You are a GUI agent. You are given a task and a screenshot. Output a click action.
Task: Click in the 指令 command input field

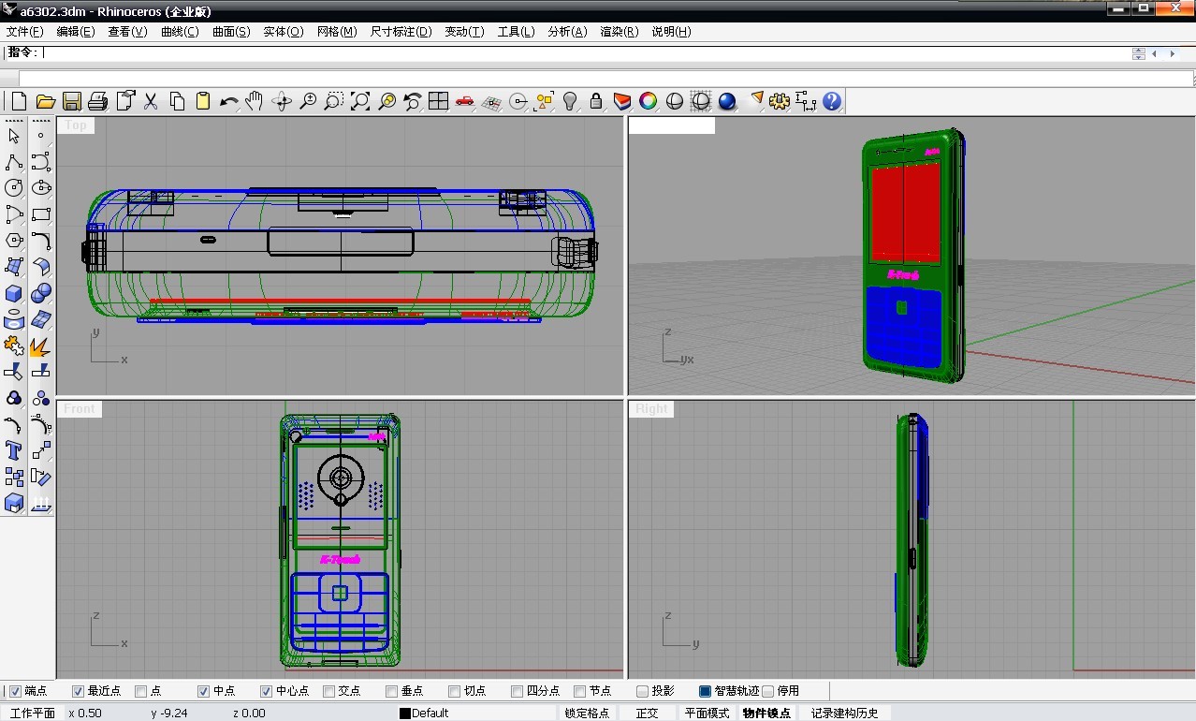click(x=588, y=52)
